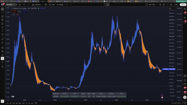
Task: Open the chats panel icon
Action: (185, 22)
